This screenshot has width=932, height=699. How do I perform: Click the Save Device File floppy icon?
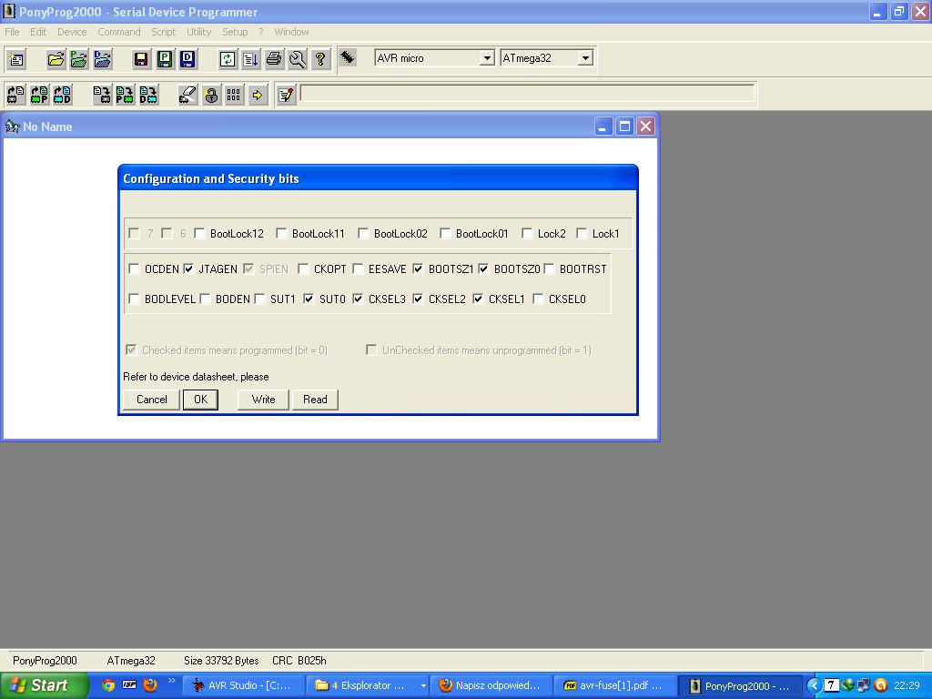coord(141,59)
